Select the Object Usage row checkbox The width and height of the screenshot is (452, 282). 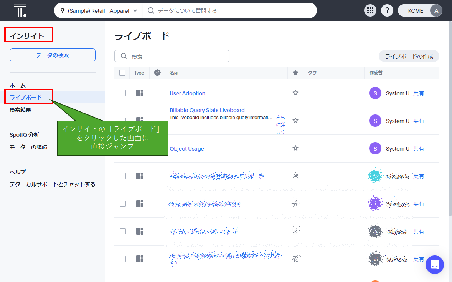[123, 148]
